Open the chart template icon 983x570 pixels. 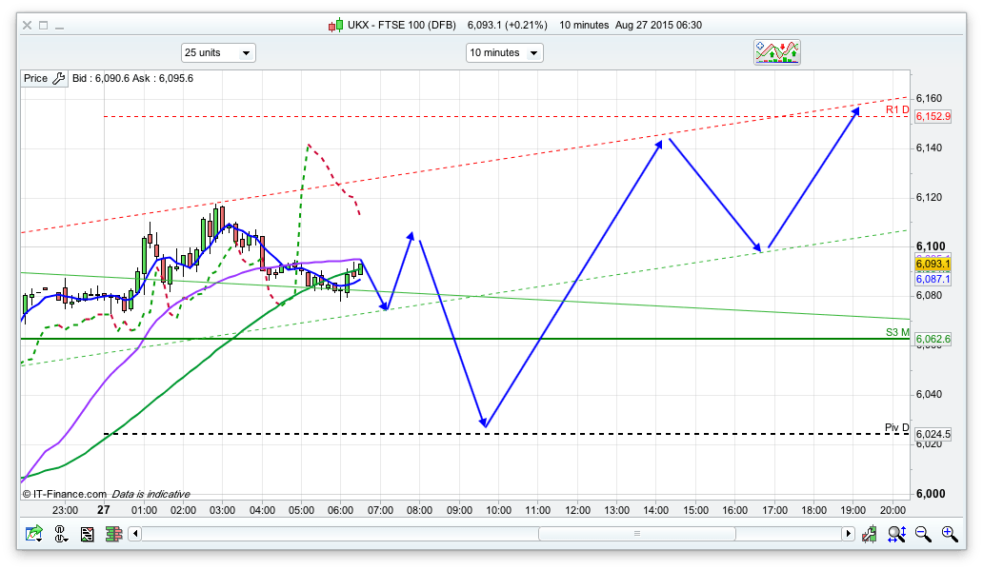click(x=88, y=535)
